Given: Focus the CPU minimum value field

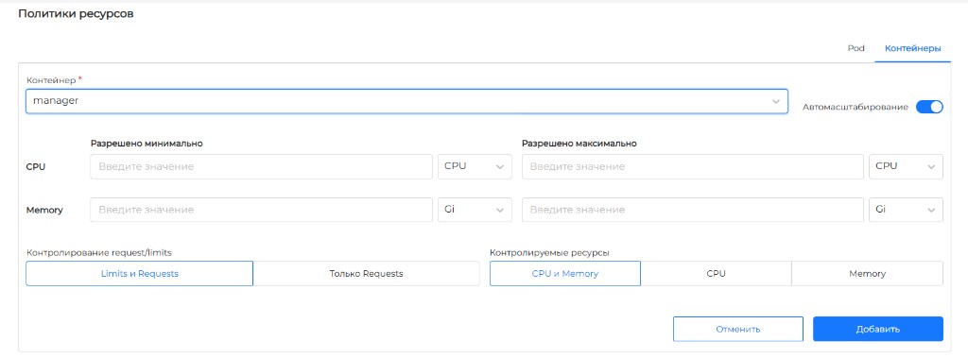Looking at the screenshot, I should (261, 166).
